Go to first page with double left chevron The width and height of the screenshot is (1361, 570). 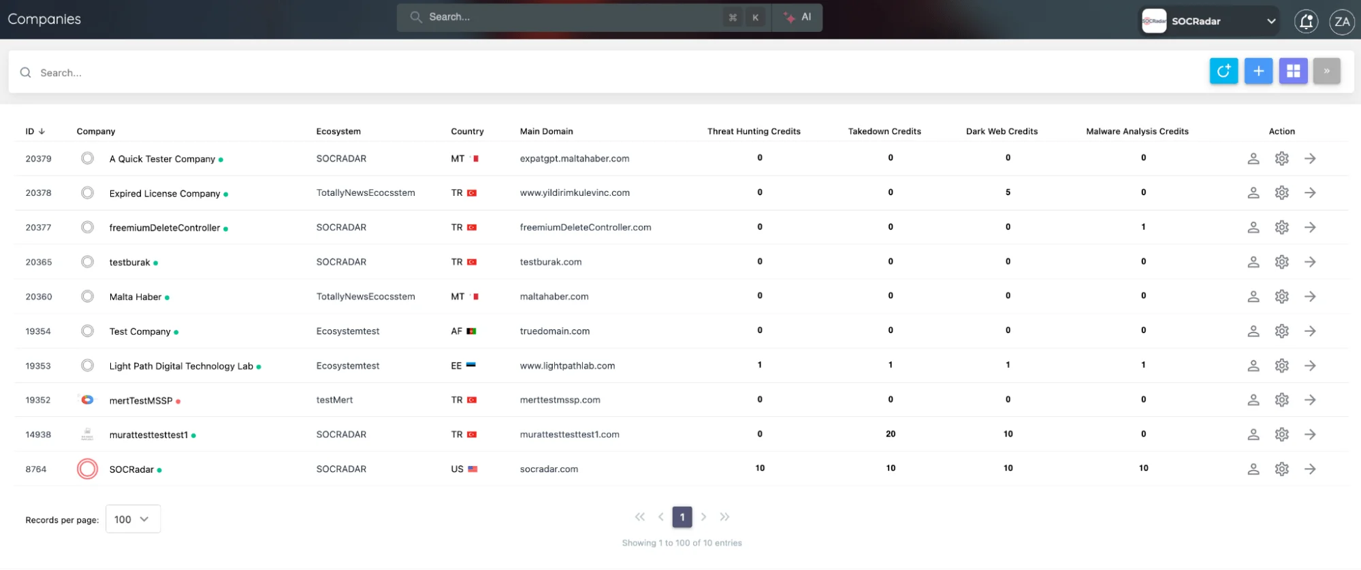tap(639, 517)
